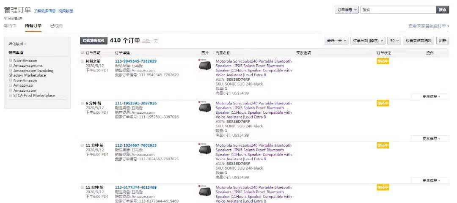Open the 50 results-per-page dropdown
This screenshot has height=203, width=457.
coord(394,41)
